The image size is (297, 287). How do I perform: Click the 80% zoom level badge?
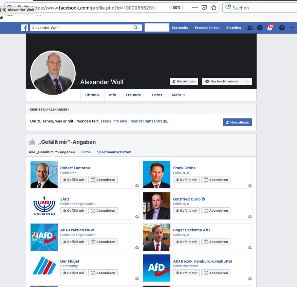[177, 7]
